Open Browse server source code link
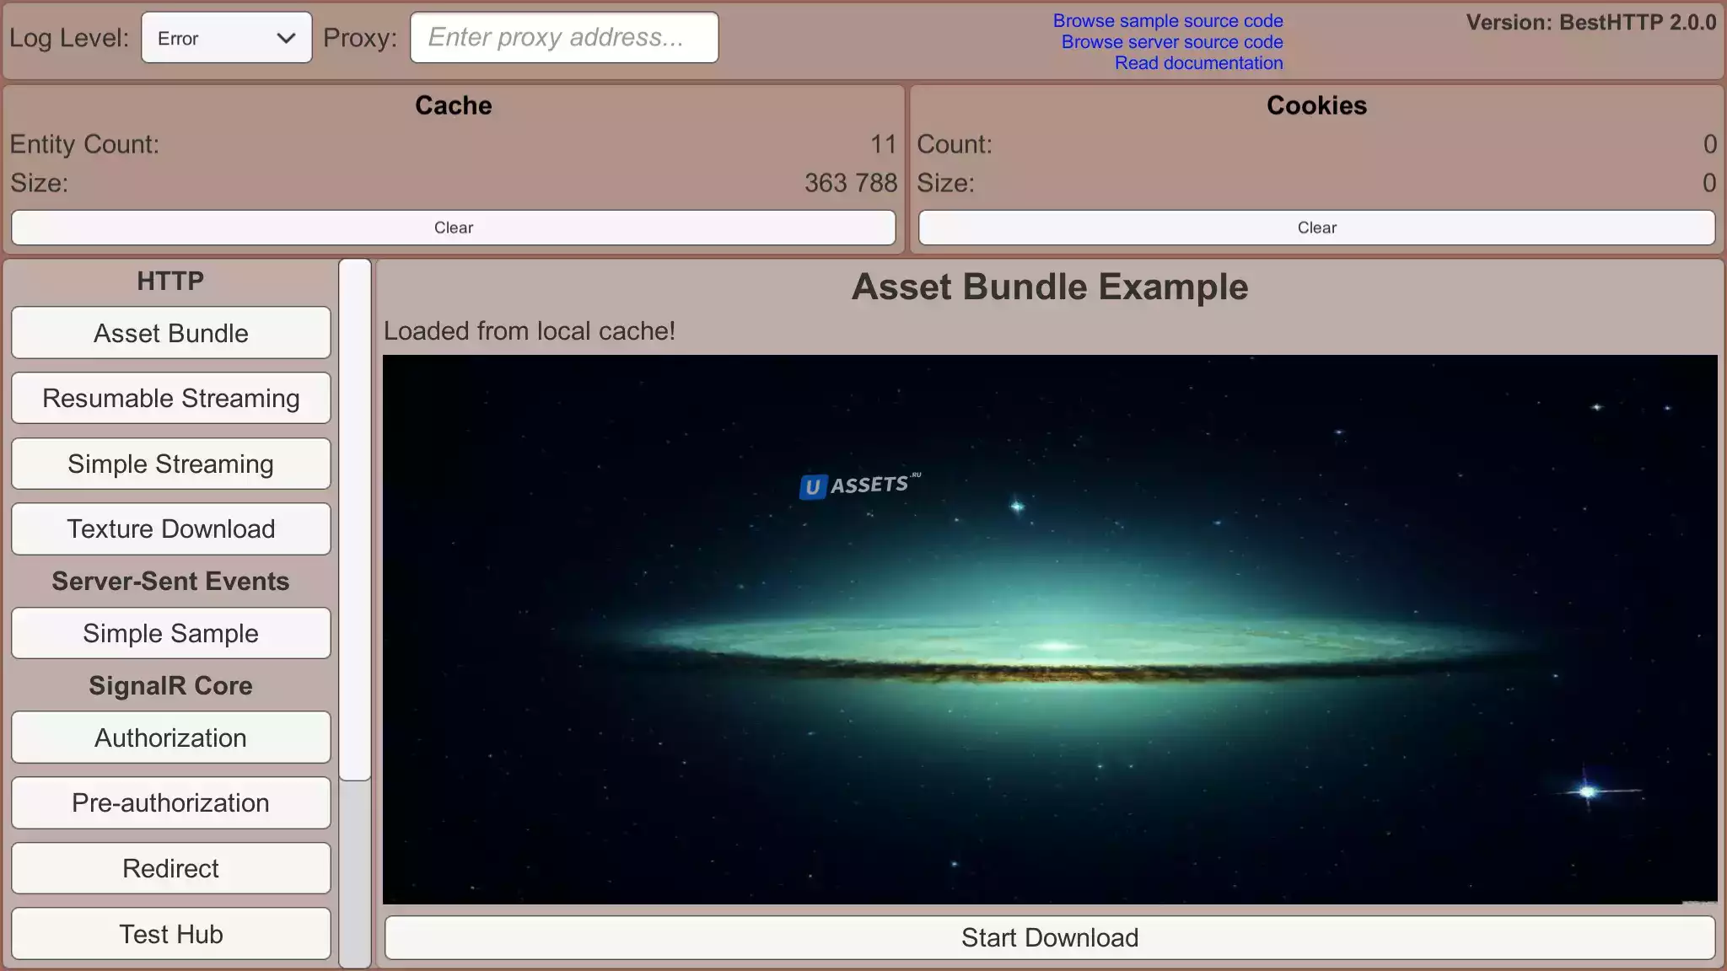This screenshot has width=1727, height=971. coord(1171,42)
